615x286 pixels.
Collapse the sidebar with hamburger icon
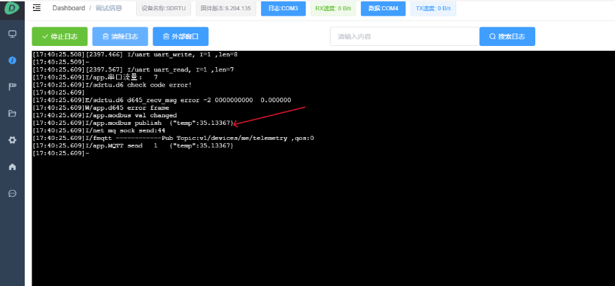[36, 8]
